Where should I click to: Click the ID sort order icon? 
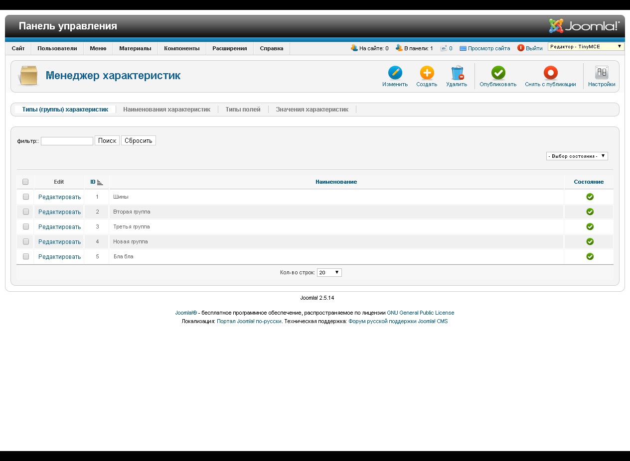tap(100, 182)
